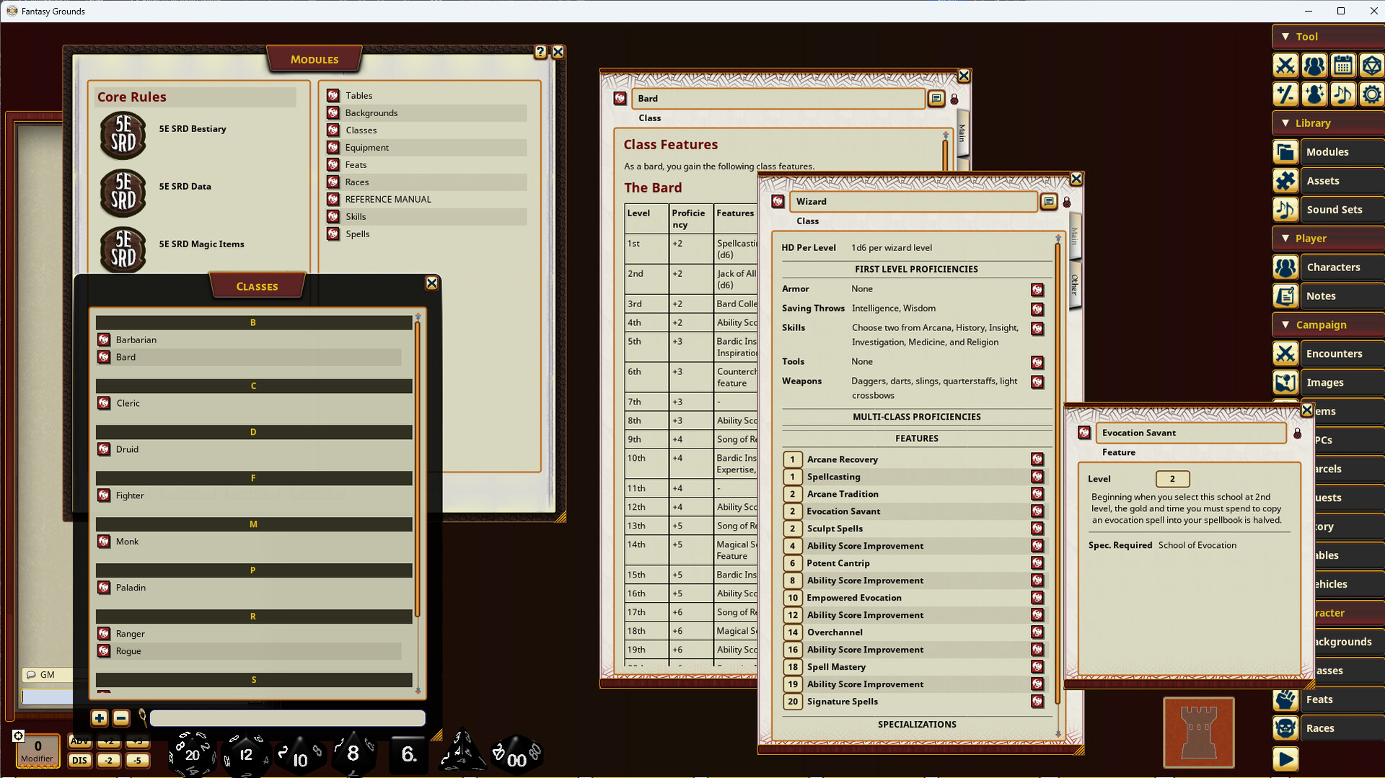This screenshot has width=1385, height=778.
Task: Toggle the DIS disadvantage modifier button
Action: 79,760
